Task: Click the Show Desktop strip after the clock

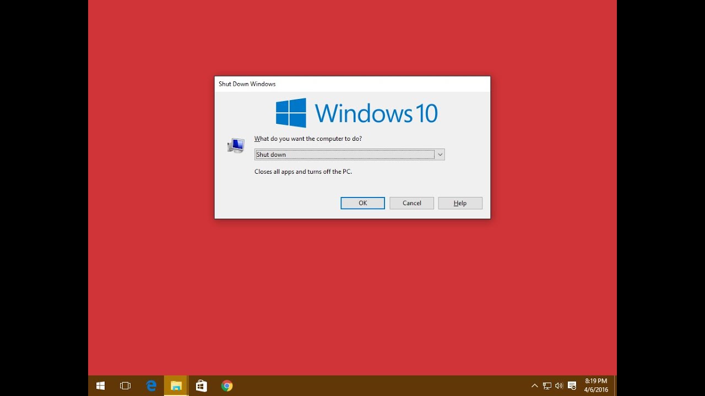Action: [x=615, y=386]
